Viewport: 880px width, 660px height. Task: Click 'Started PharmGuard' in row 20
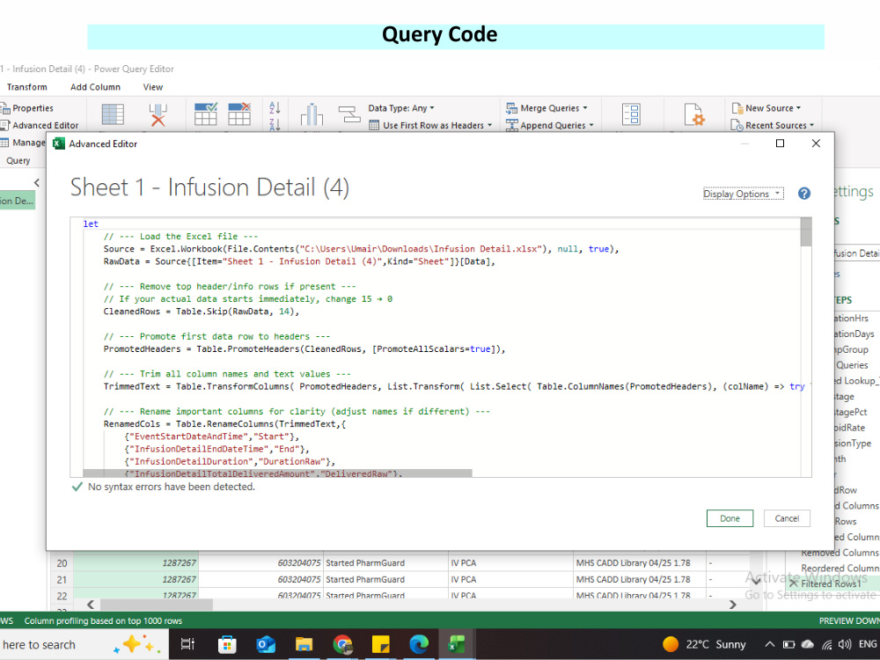(365, 563)
